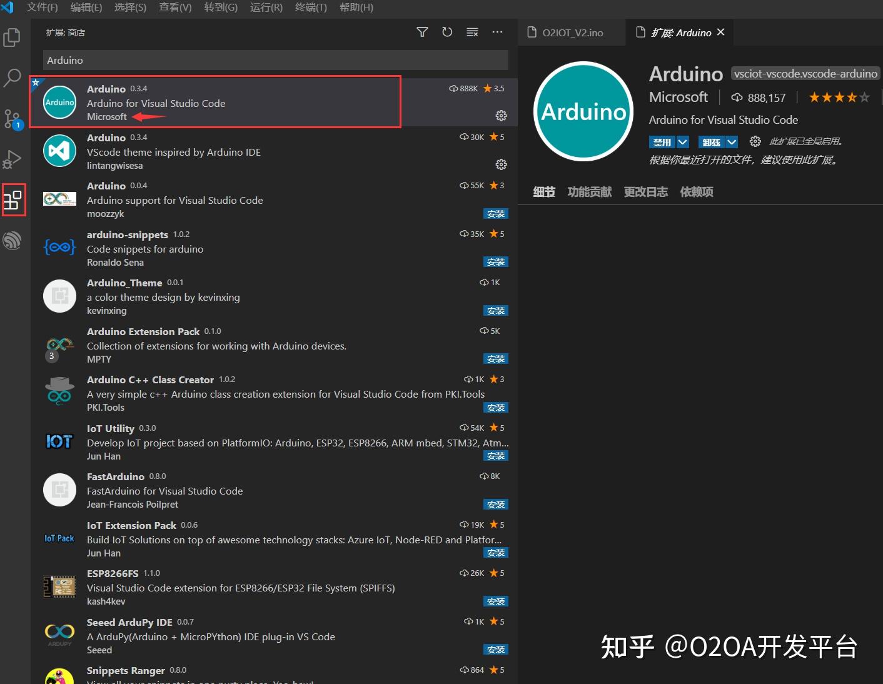Image resolution: width=883 pixels, height=684 pixels.
Task: Install the FastArduino extension
Action: pos(496,505)
